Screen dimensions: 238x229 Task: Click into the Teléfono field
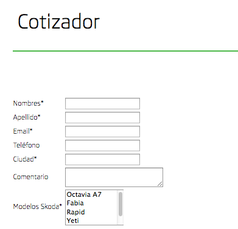(x=102, y=145)
